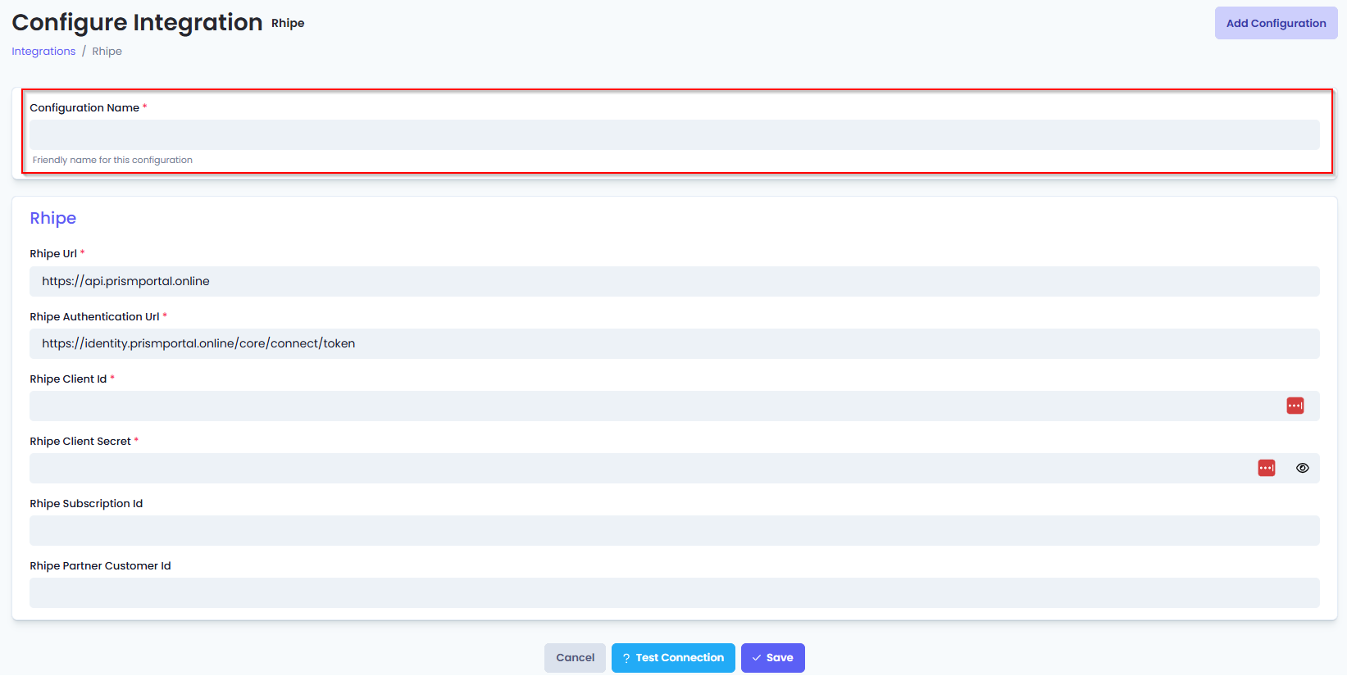Click the Rhipe Partner Customer Id field

(674, 592)
